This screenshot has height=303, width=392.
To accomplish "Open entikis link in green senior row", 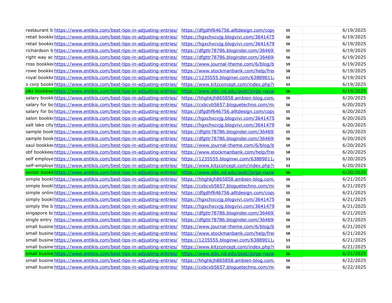I will [x=116, y=172].
